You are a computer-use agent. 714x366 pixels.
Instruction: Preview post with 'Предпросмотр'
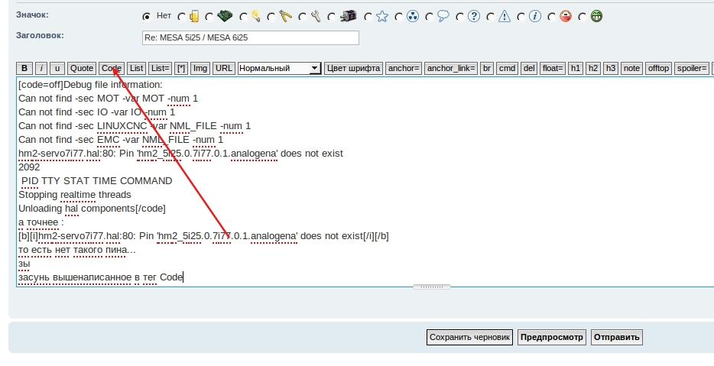click(x=551, y=337)
